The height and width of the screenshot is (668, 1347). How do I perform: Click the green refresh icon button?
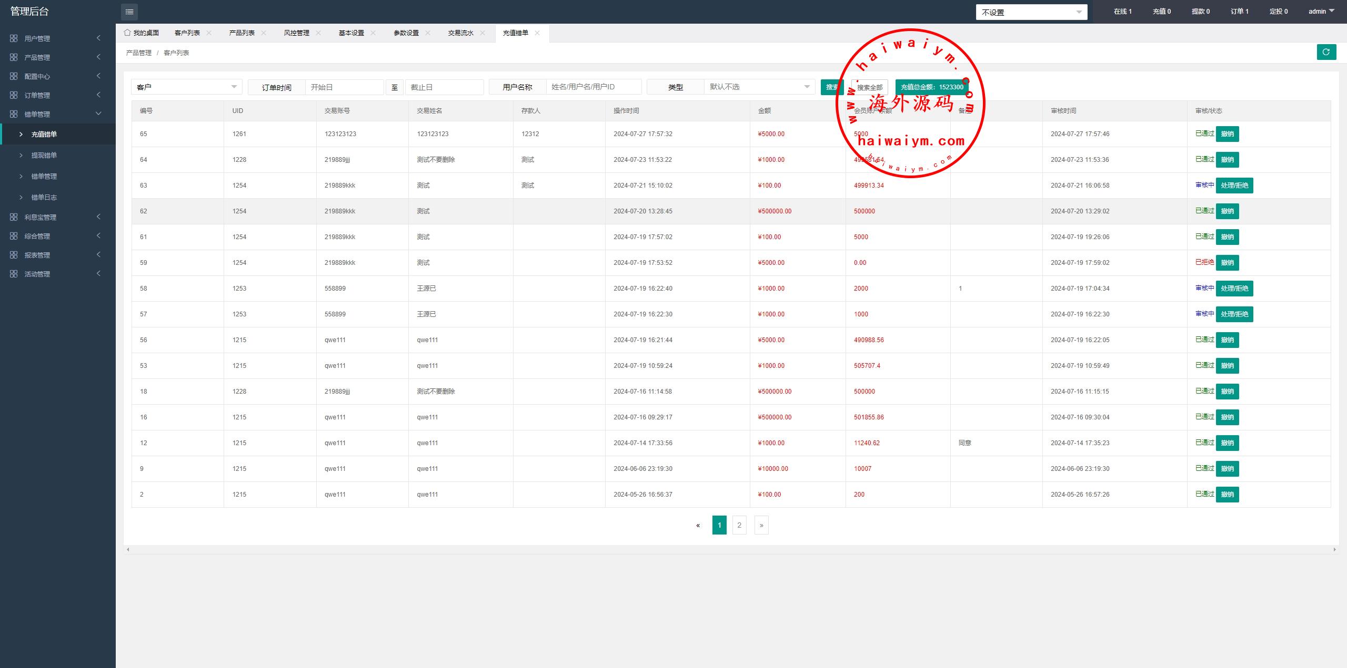[1326, 52]
